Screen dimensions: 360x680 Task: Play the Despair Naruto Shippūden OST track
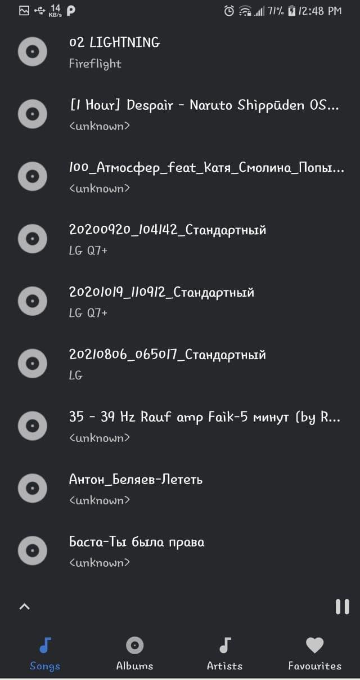click(180, 115)
